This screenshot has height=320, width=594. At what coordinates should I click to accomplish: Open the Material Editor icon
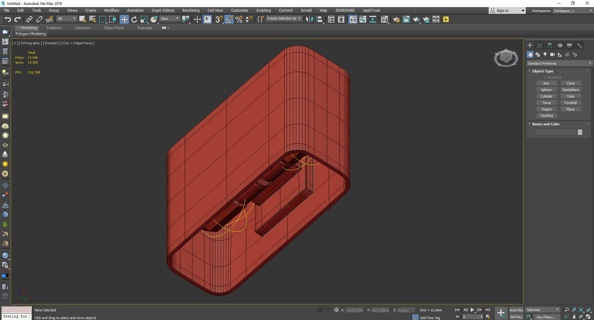pos(385,19)
